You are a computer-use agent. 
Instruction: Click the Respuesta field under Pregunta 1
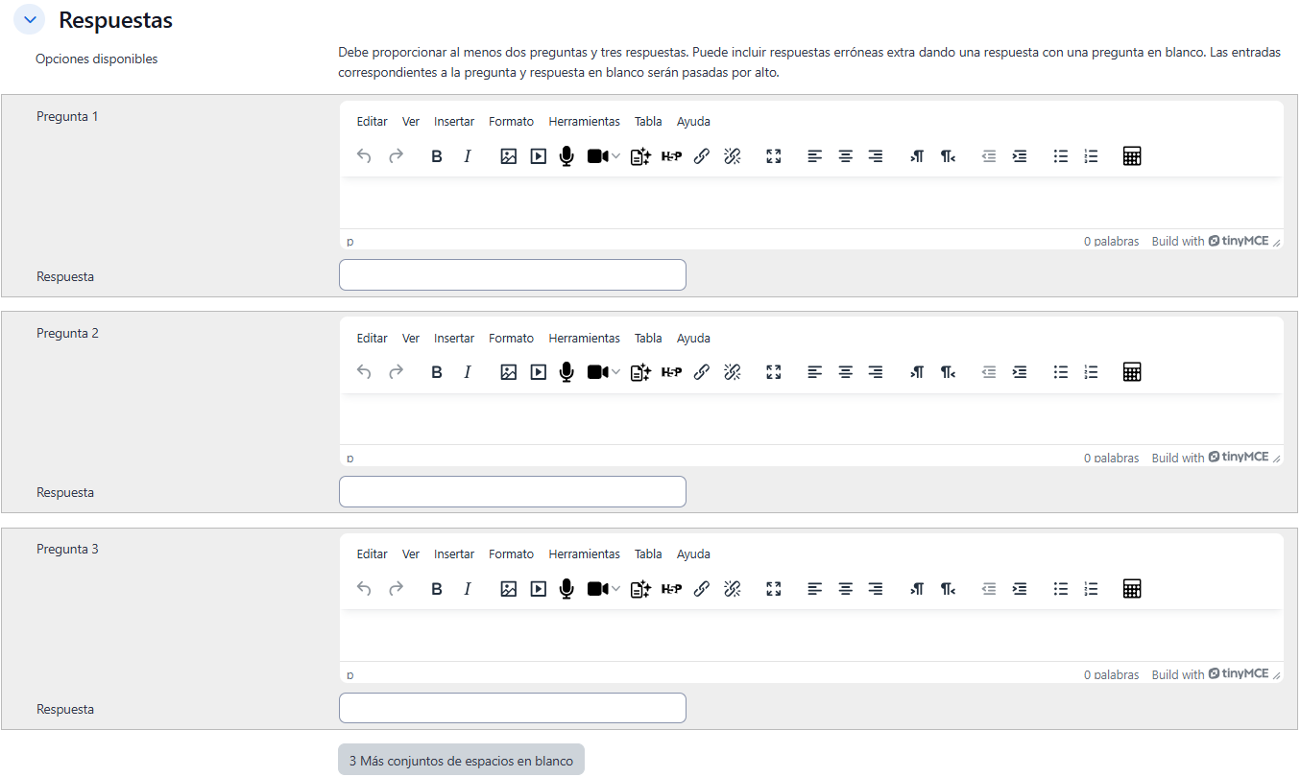[513, 275]
